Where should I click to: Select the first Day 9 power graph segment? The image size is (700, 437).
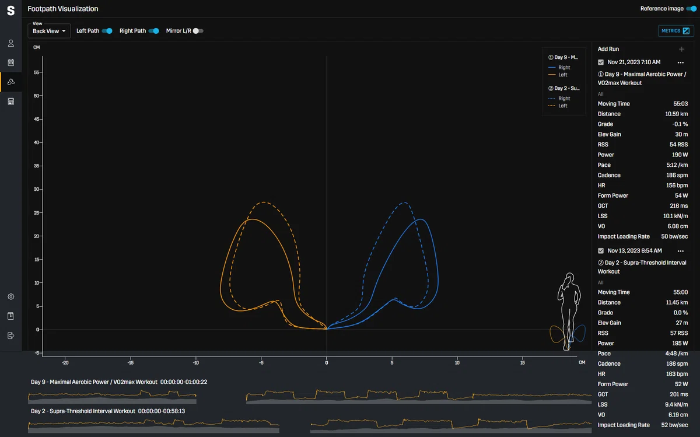(113, 396)
